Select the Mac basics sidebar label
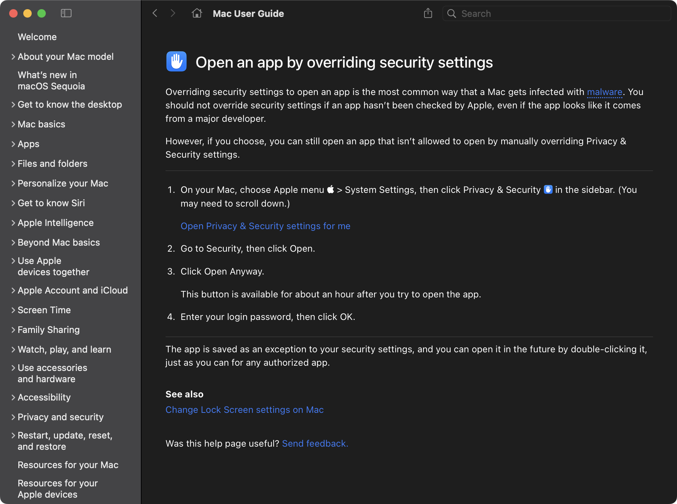 tap(41, 124)
